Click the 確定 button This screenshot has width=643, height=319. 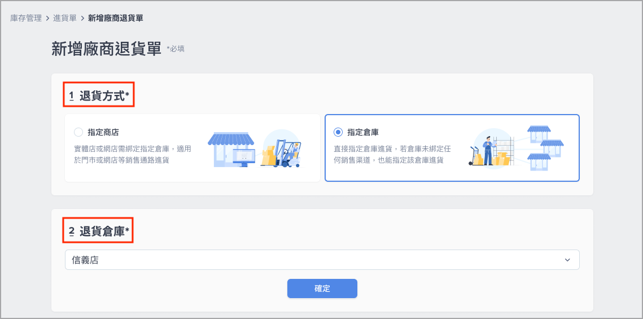322,289
